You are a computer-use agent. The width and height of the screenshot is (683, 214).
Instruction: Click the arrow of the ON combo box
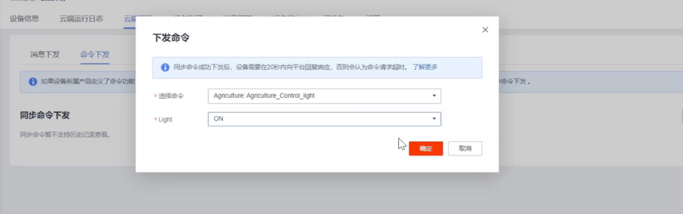click(x=434, y=119)
